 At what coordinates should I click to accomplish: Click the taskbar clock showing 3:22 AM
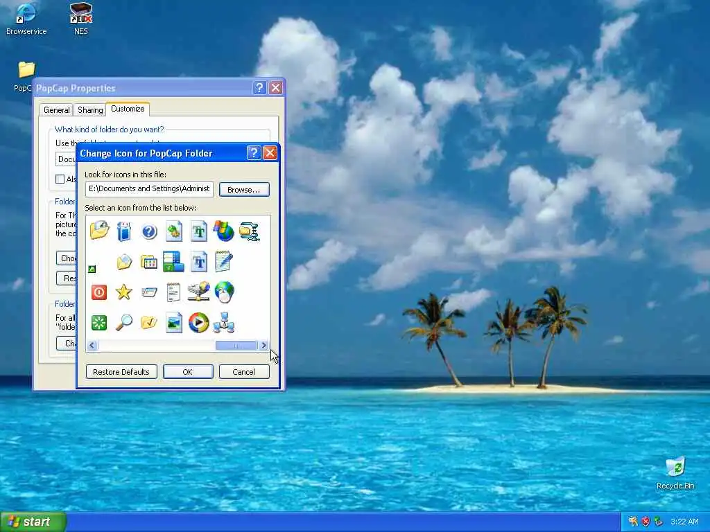pyautogui.click(x=684, y=522)
